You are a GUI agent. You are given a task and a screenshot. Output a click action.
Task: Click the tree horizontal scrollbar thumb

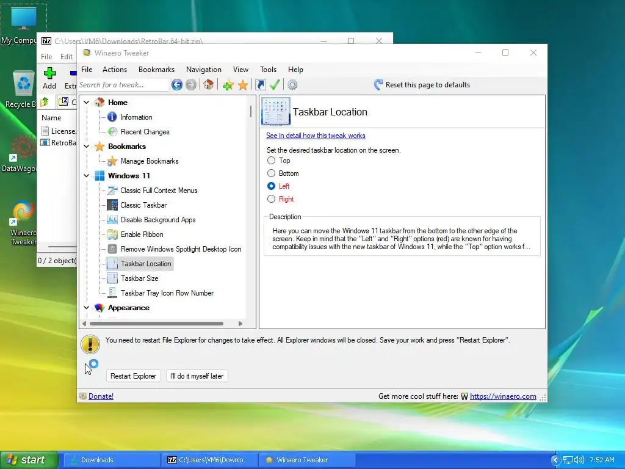click(156, 324)
